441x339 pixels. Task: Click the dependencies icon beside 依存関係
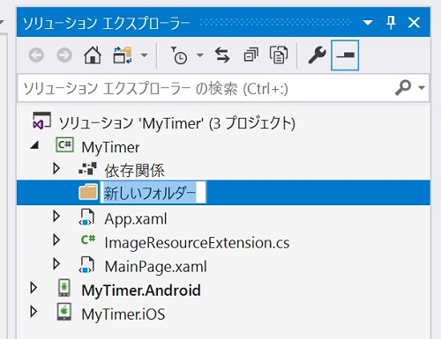[87, 168]
